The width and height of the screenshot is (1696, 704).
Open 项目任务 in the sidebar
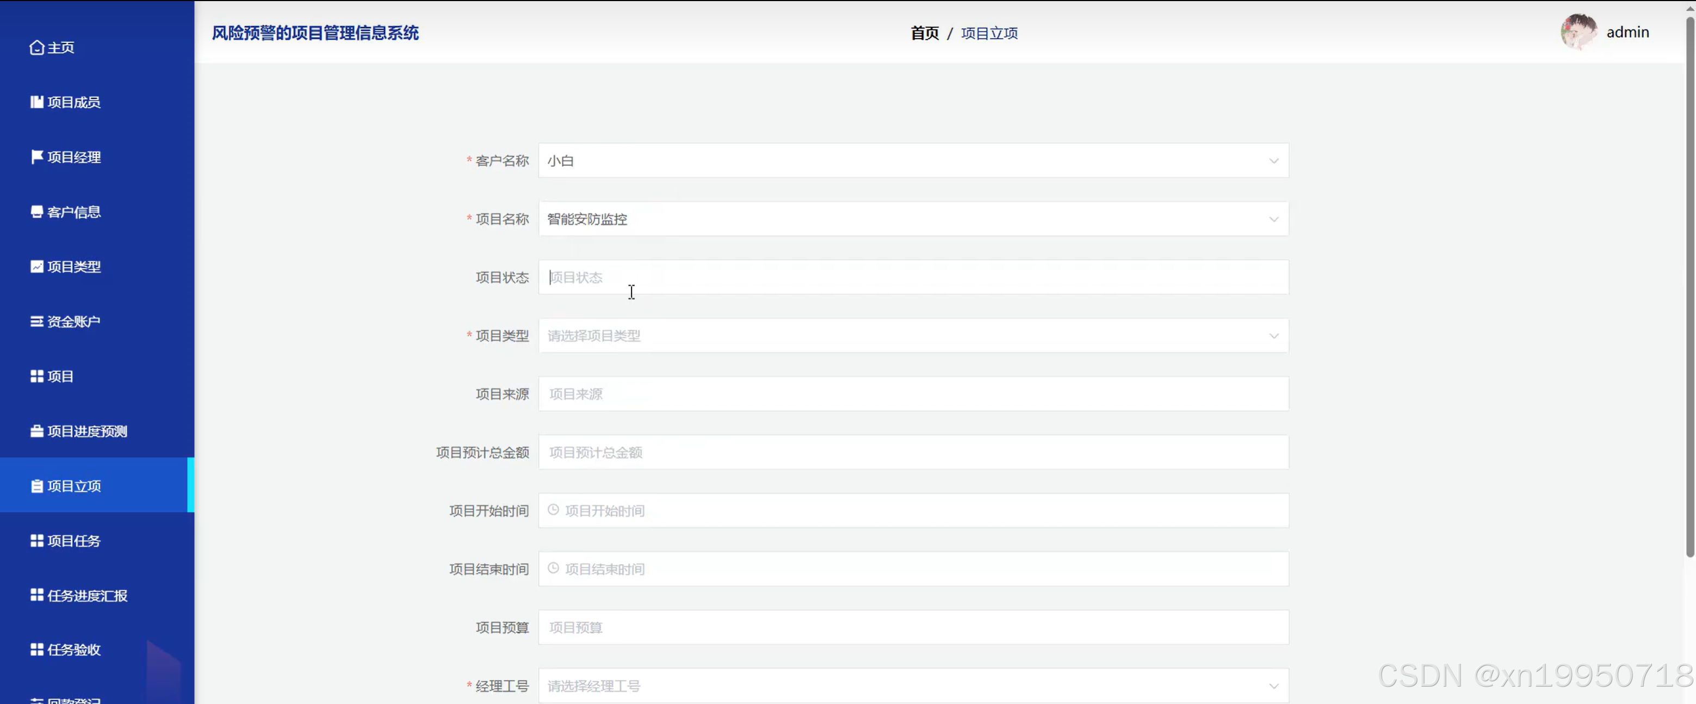coord(97,541)
